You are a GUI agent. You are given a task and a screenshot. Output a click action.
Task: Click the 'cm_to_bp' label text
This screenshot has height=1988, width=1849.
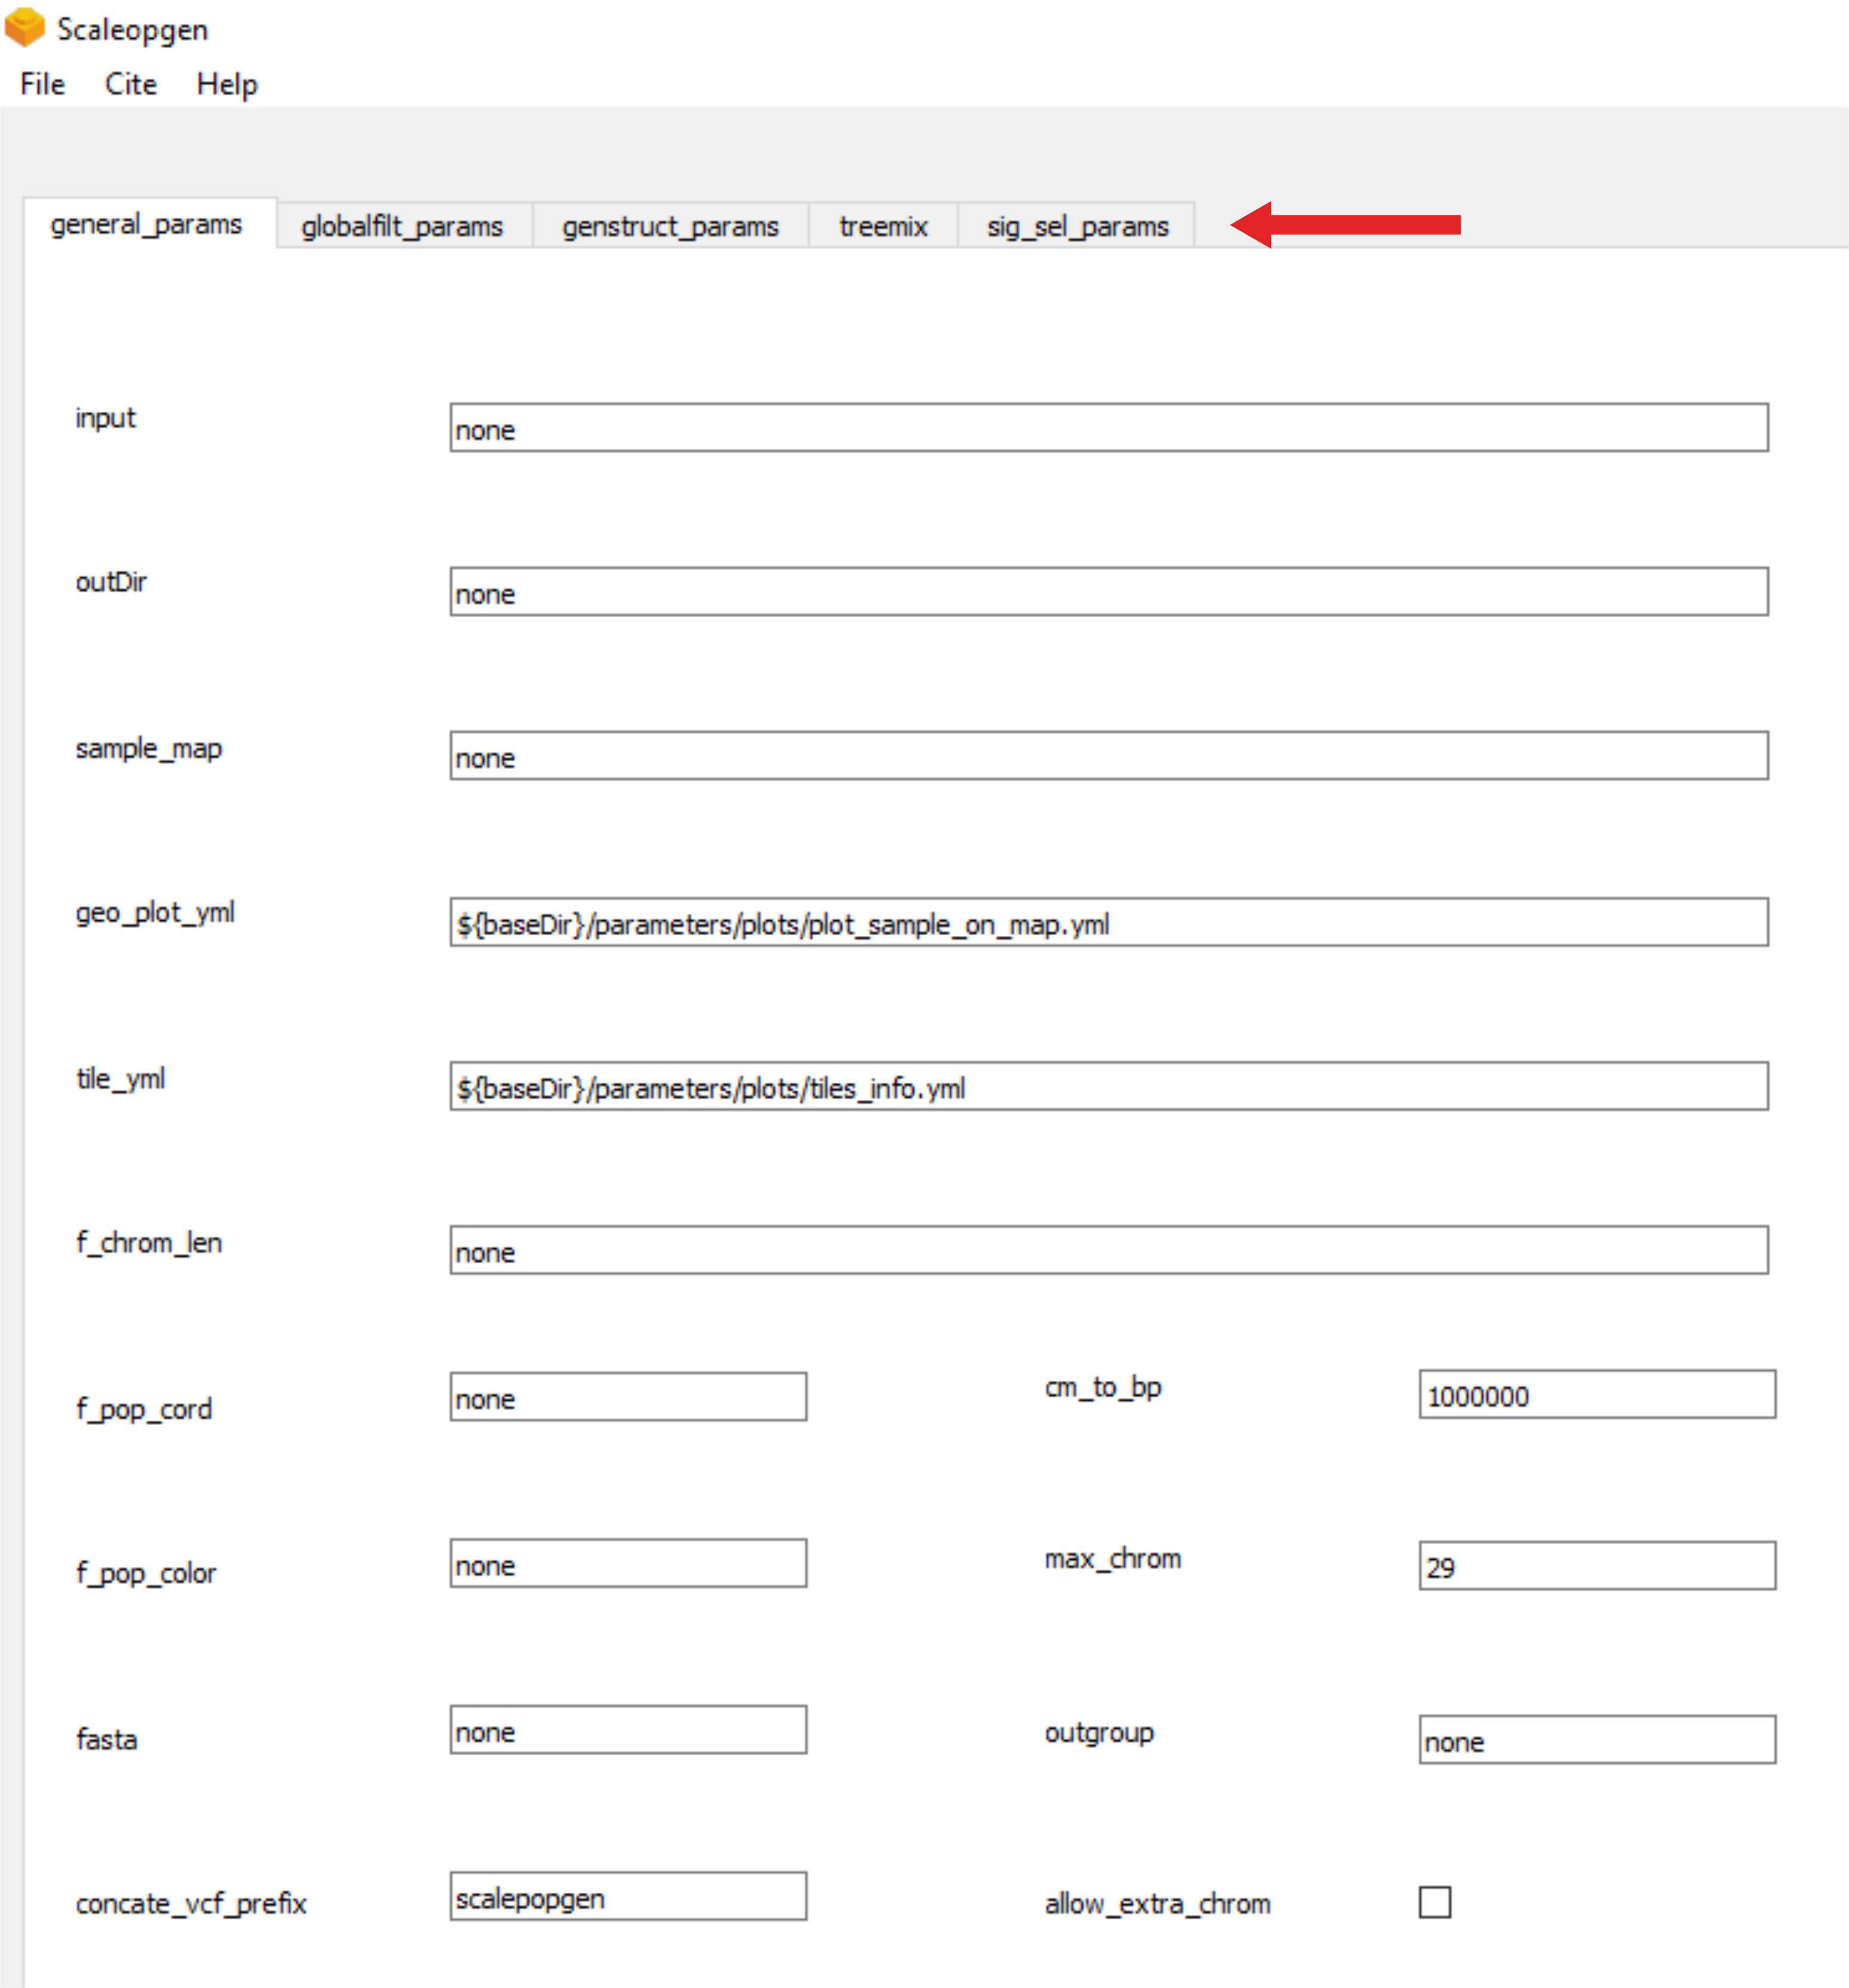(x=1103, y=1388)
